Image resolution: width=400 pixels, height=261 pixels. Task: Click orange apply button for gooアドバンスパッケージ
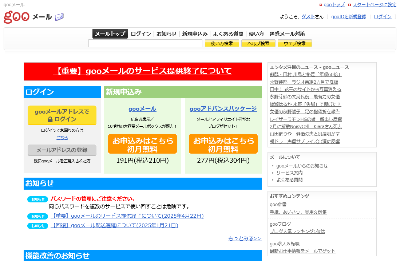pyautogui.click(x=223, y=144)
